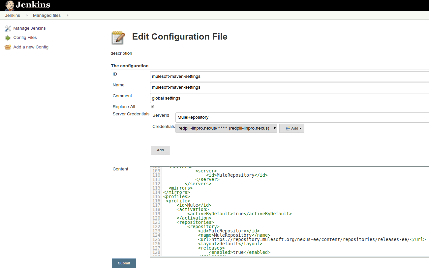Click the Edit Configuration File notepad icon

[118, 38]
